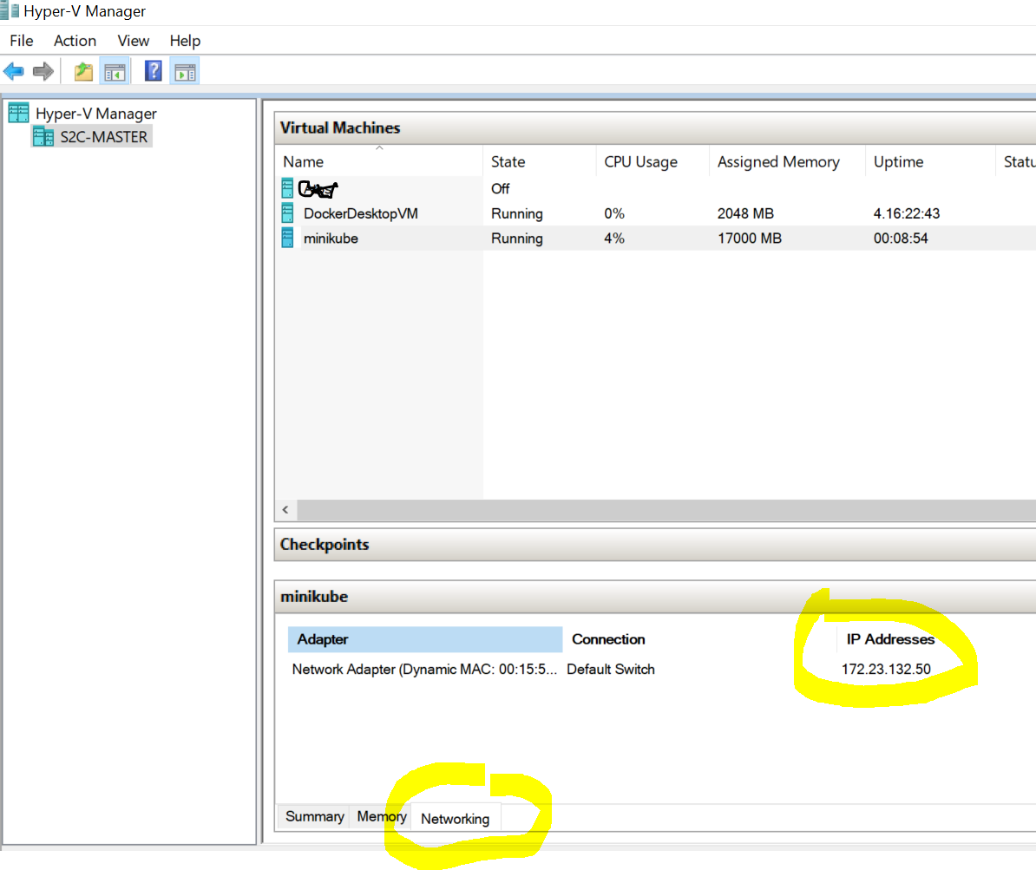Click the minikube details pane header
The image size is (1036, 870).
tap(655, 597)
